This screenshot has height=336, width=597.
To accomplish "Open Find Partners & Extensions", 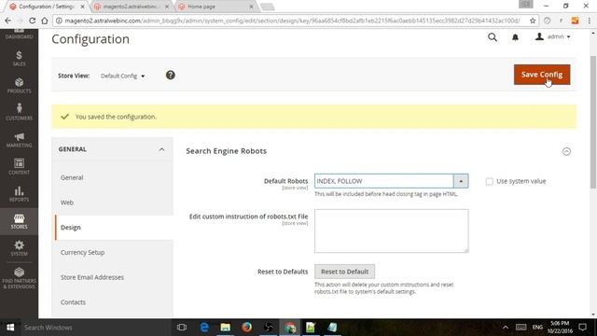I will [x=19, y=278].
